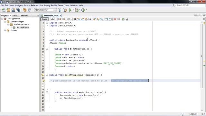Click the Undo arrow icon
The width and height of the screenshot is (206, 116).
point(24,10)
